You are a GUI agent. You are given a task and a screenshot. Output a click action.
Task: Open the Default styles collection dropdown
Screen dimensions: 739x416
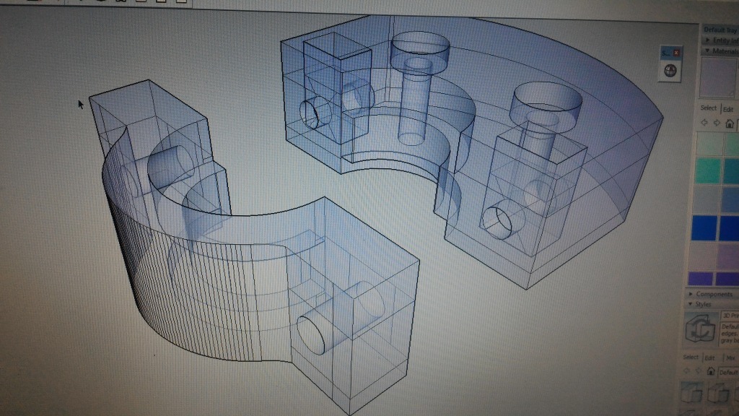729,373
